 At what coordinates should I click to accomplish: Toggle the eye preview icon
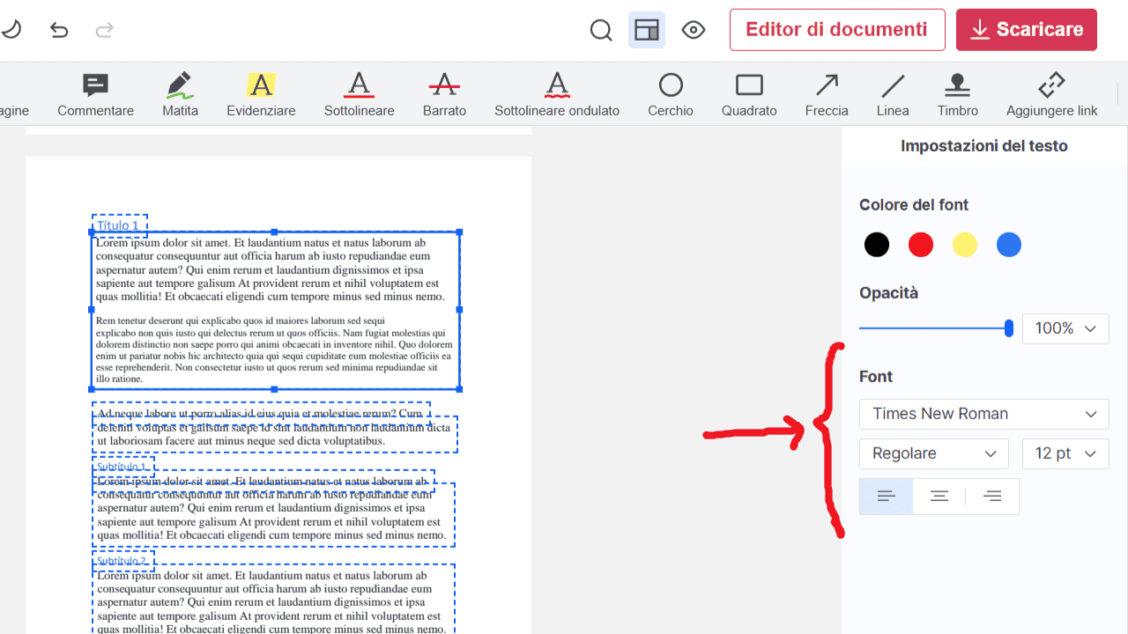click(694, 31)
